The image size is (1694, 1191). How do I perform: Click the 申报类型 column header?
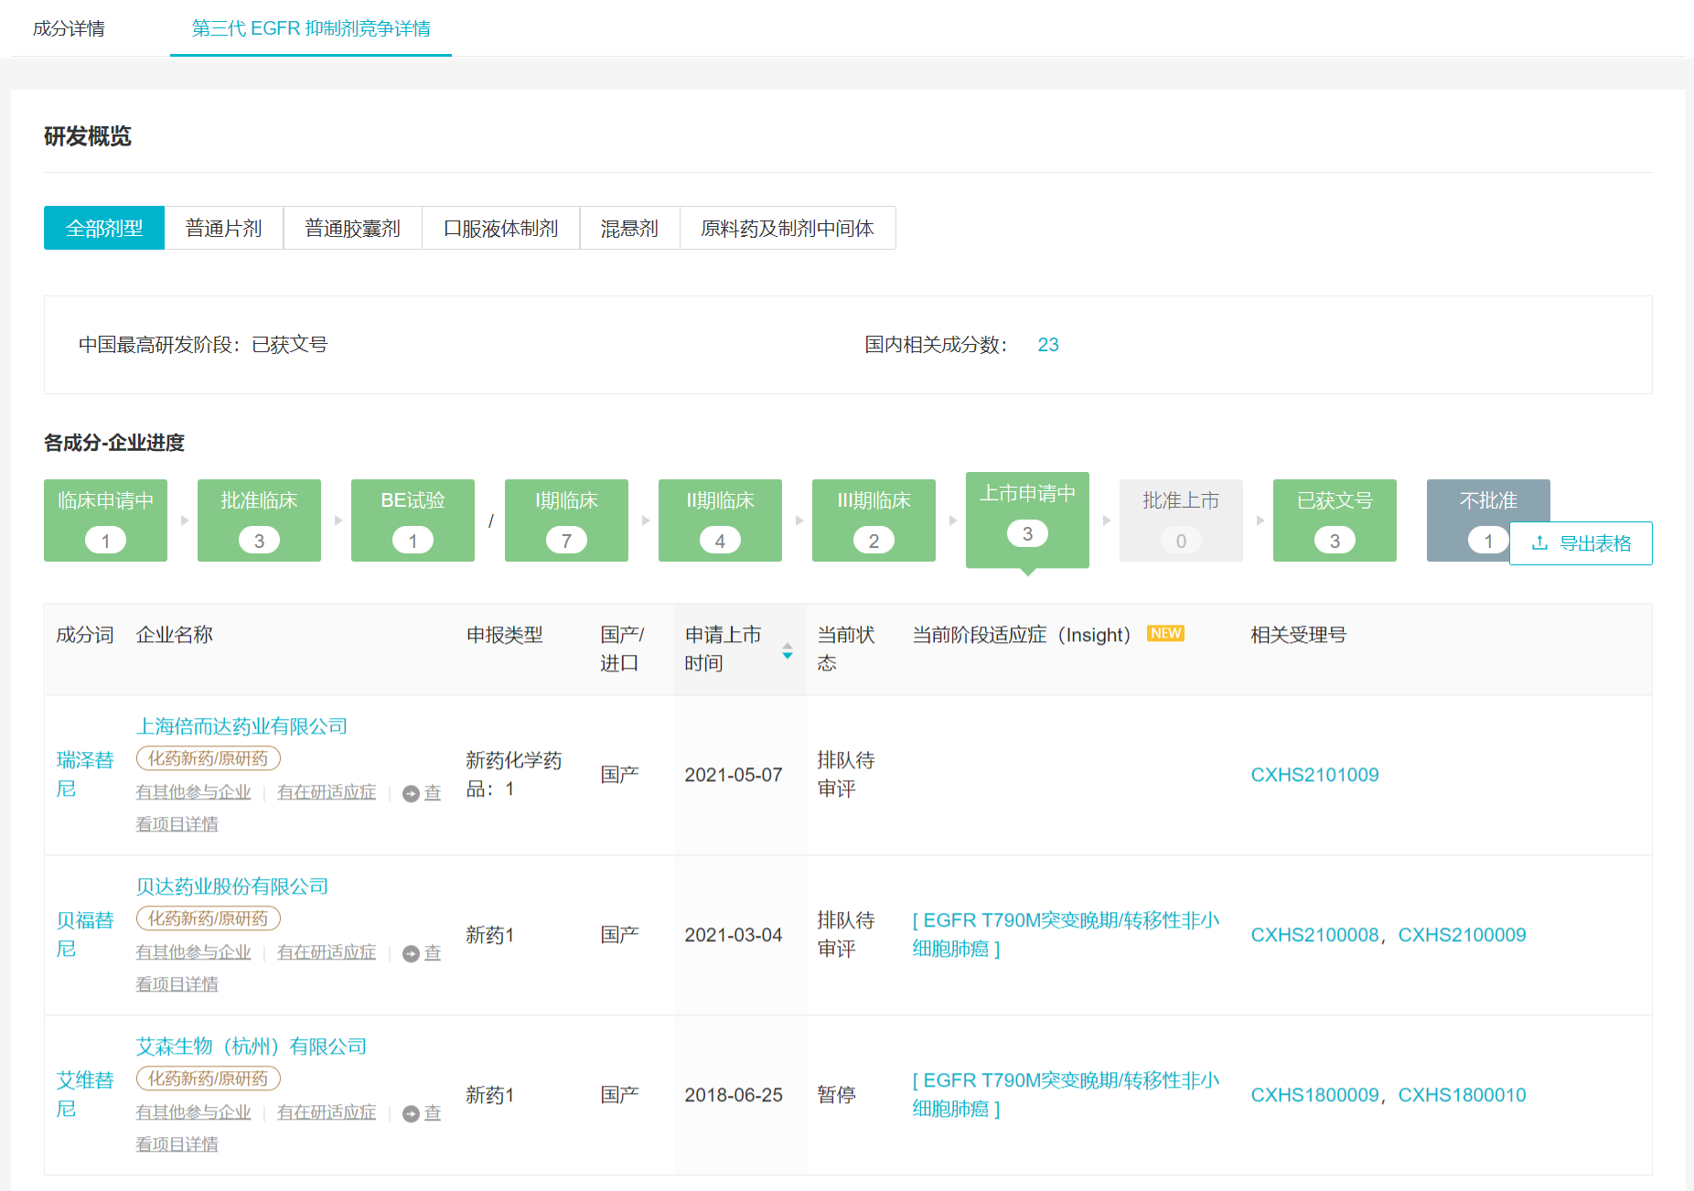[x=504, y=635]
